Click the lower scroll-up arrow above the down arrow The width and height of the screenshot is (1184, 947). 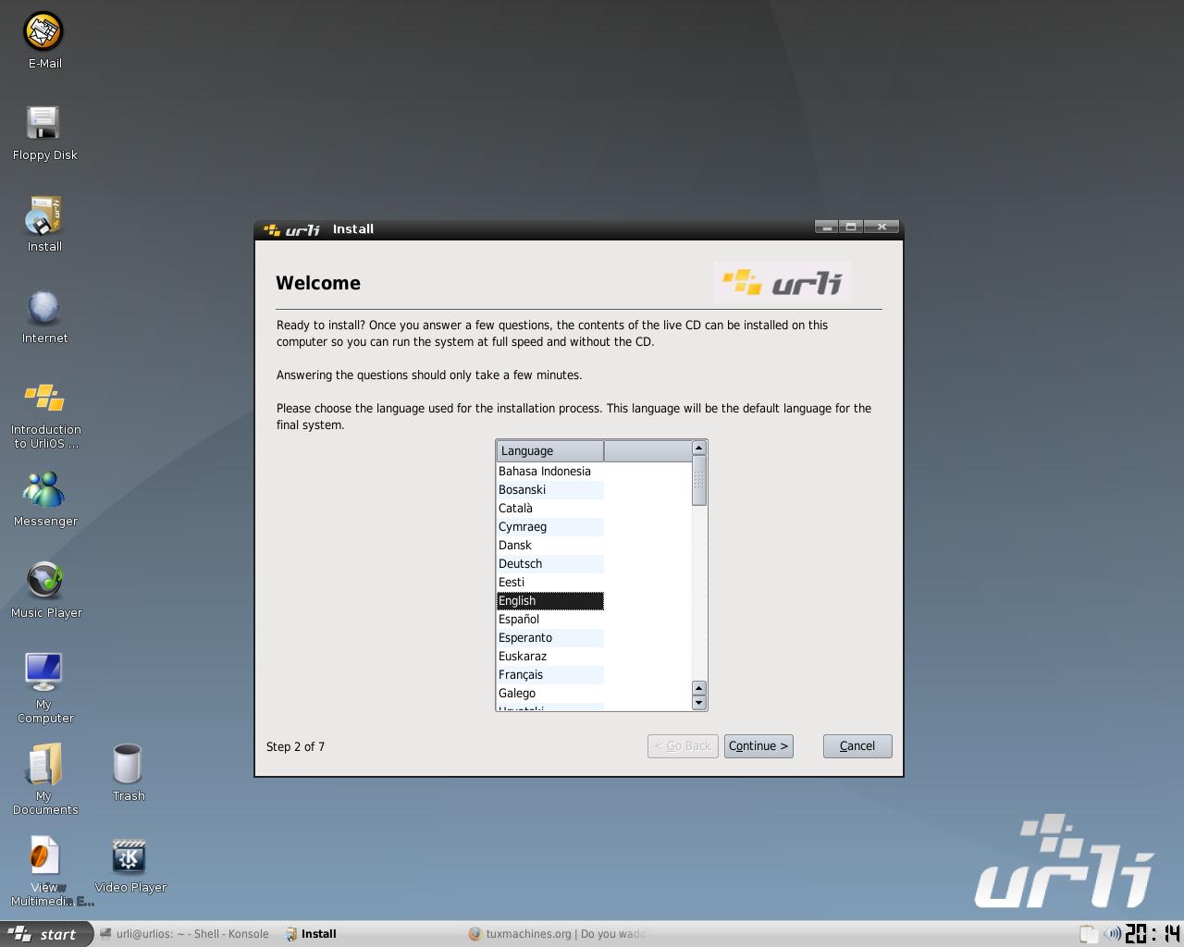tap(699, 689)
